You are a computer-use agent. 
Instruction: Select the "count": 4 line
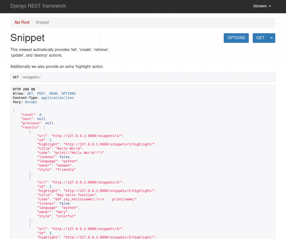pyautogui.click(x=32, y=115)
